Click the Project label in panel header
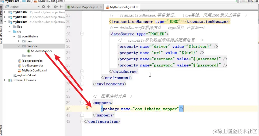The image size is (259, 136). (x=14, y=7)
